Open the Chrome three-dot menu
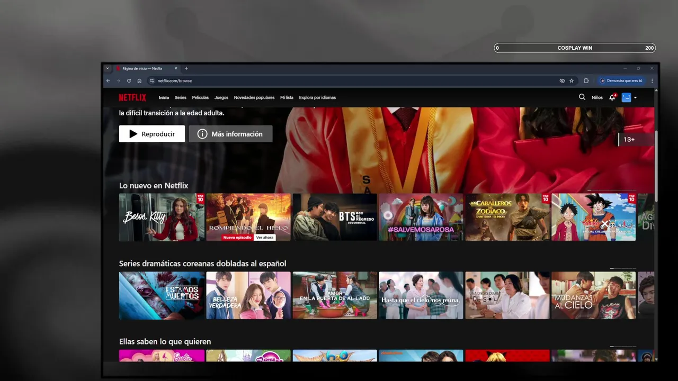 click(652, 81)
